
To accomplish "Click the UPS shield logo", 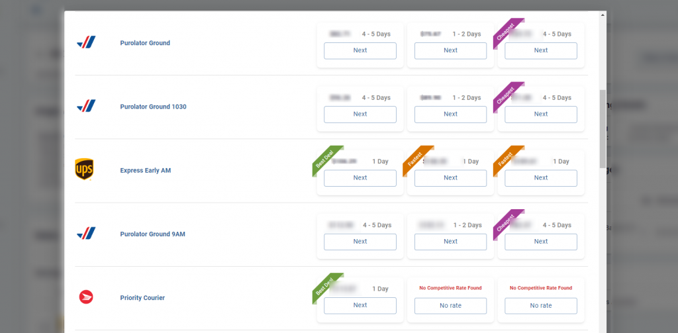I will (84, 169).
